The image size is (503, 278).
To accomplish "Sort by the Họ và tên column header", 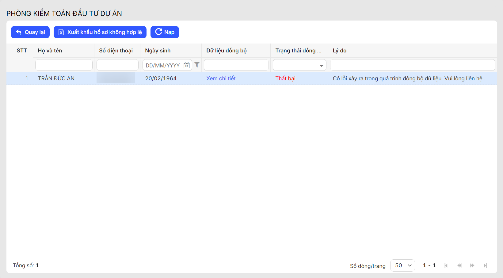I will tap(50, 51).
